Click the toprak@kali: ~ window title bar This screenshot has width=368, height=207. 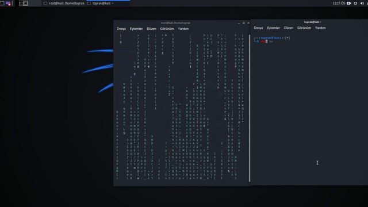(313, 22)
